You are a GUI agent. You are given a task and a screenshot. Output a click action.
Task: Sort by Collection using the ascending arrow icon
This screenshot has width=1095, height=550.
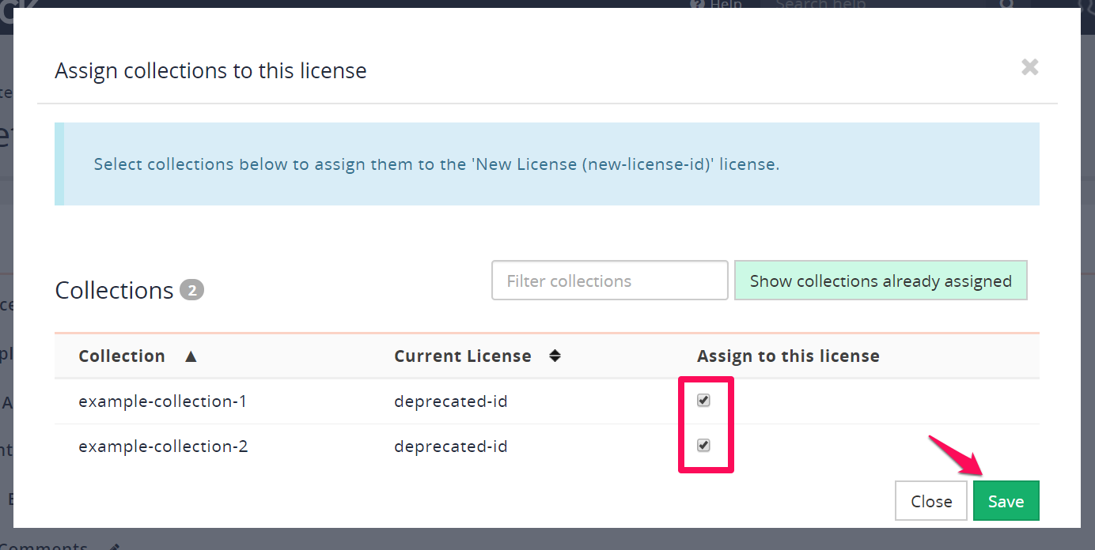[x=191, y=356]
